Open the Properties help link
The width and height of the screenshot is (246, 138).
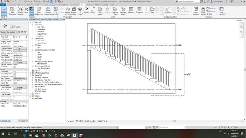[x=5, y=121]
